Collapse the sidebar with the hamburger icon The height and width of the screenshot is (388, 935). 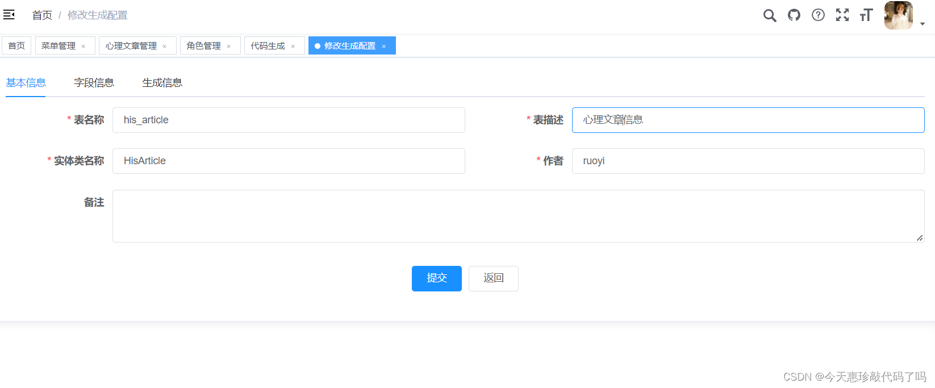click(9, 15)
